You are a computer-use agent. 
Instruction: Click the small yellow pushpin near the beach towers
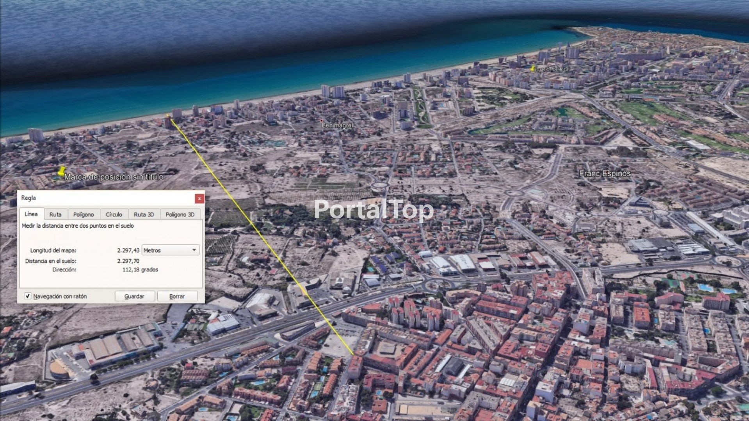532,68
